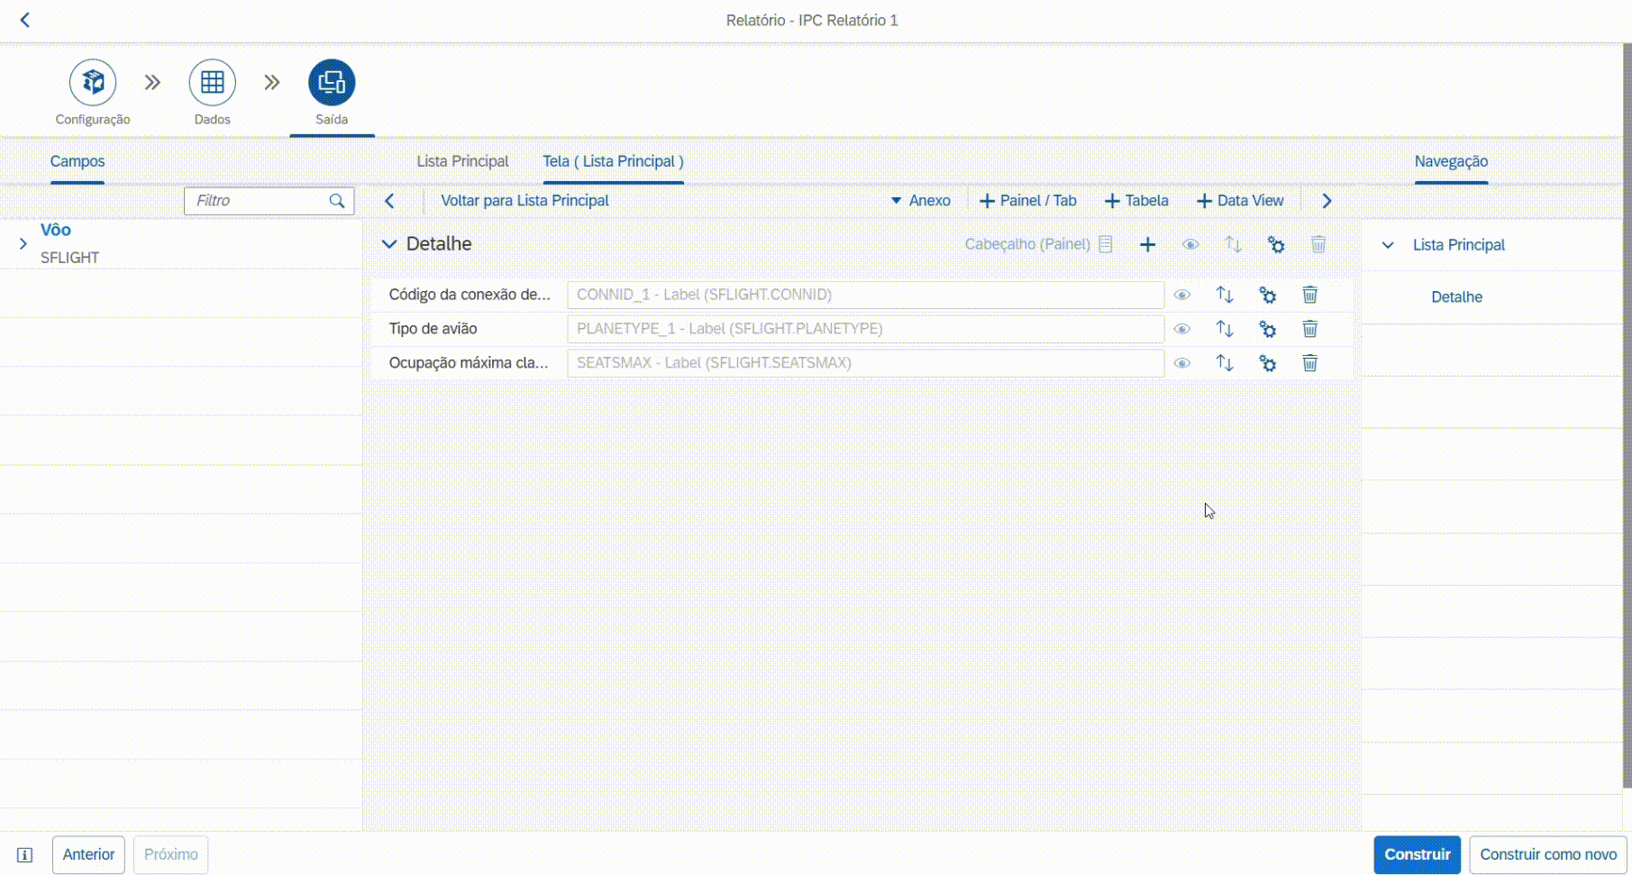Delete the Tipo de avião field row
1632x875 pixels.
[x=1309, y=329]
